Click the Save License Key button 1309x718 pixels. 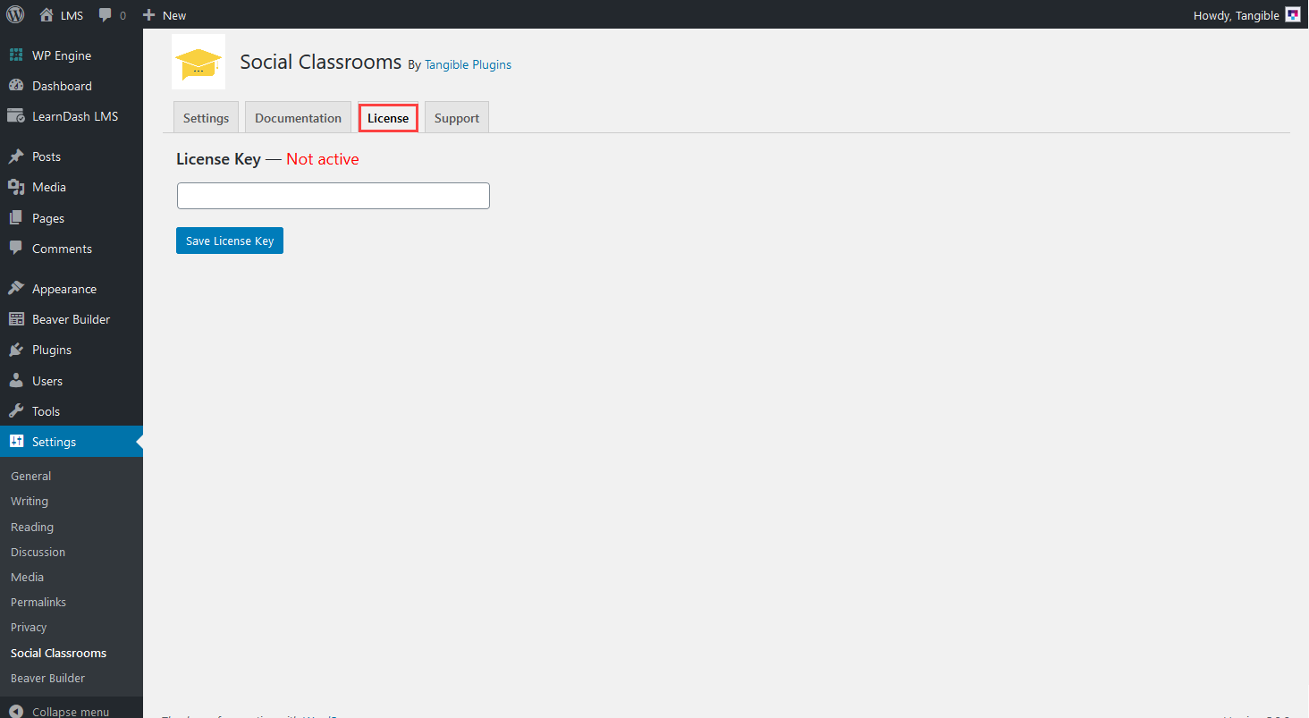point(230,241)
